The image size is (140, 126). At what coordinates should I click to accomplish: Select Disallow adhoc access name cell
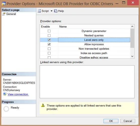point(94,57)
